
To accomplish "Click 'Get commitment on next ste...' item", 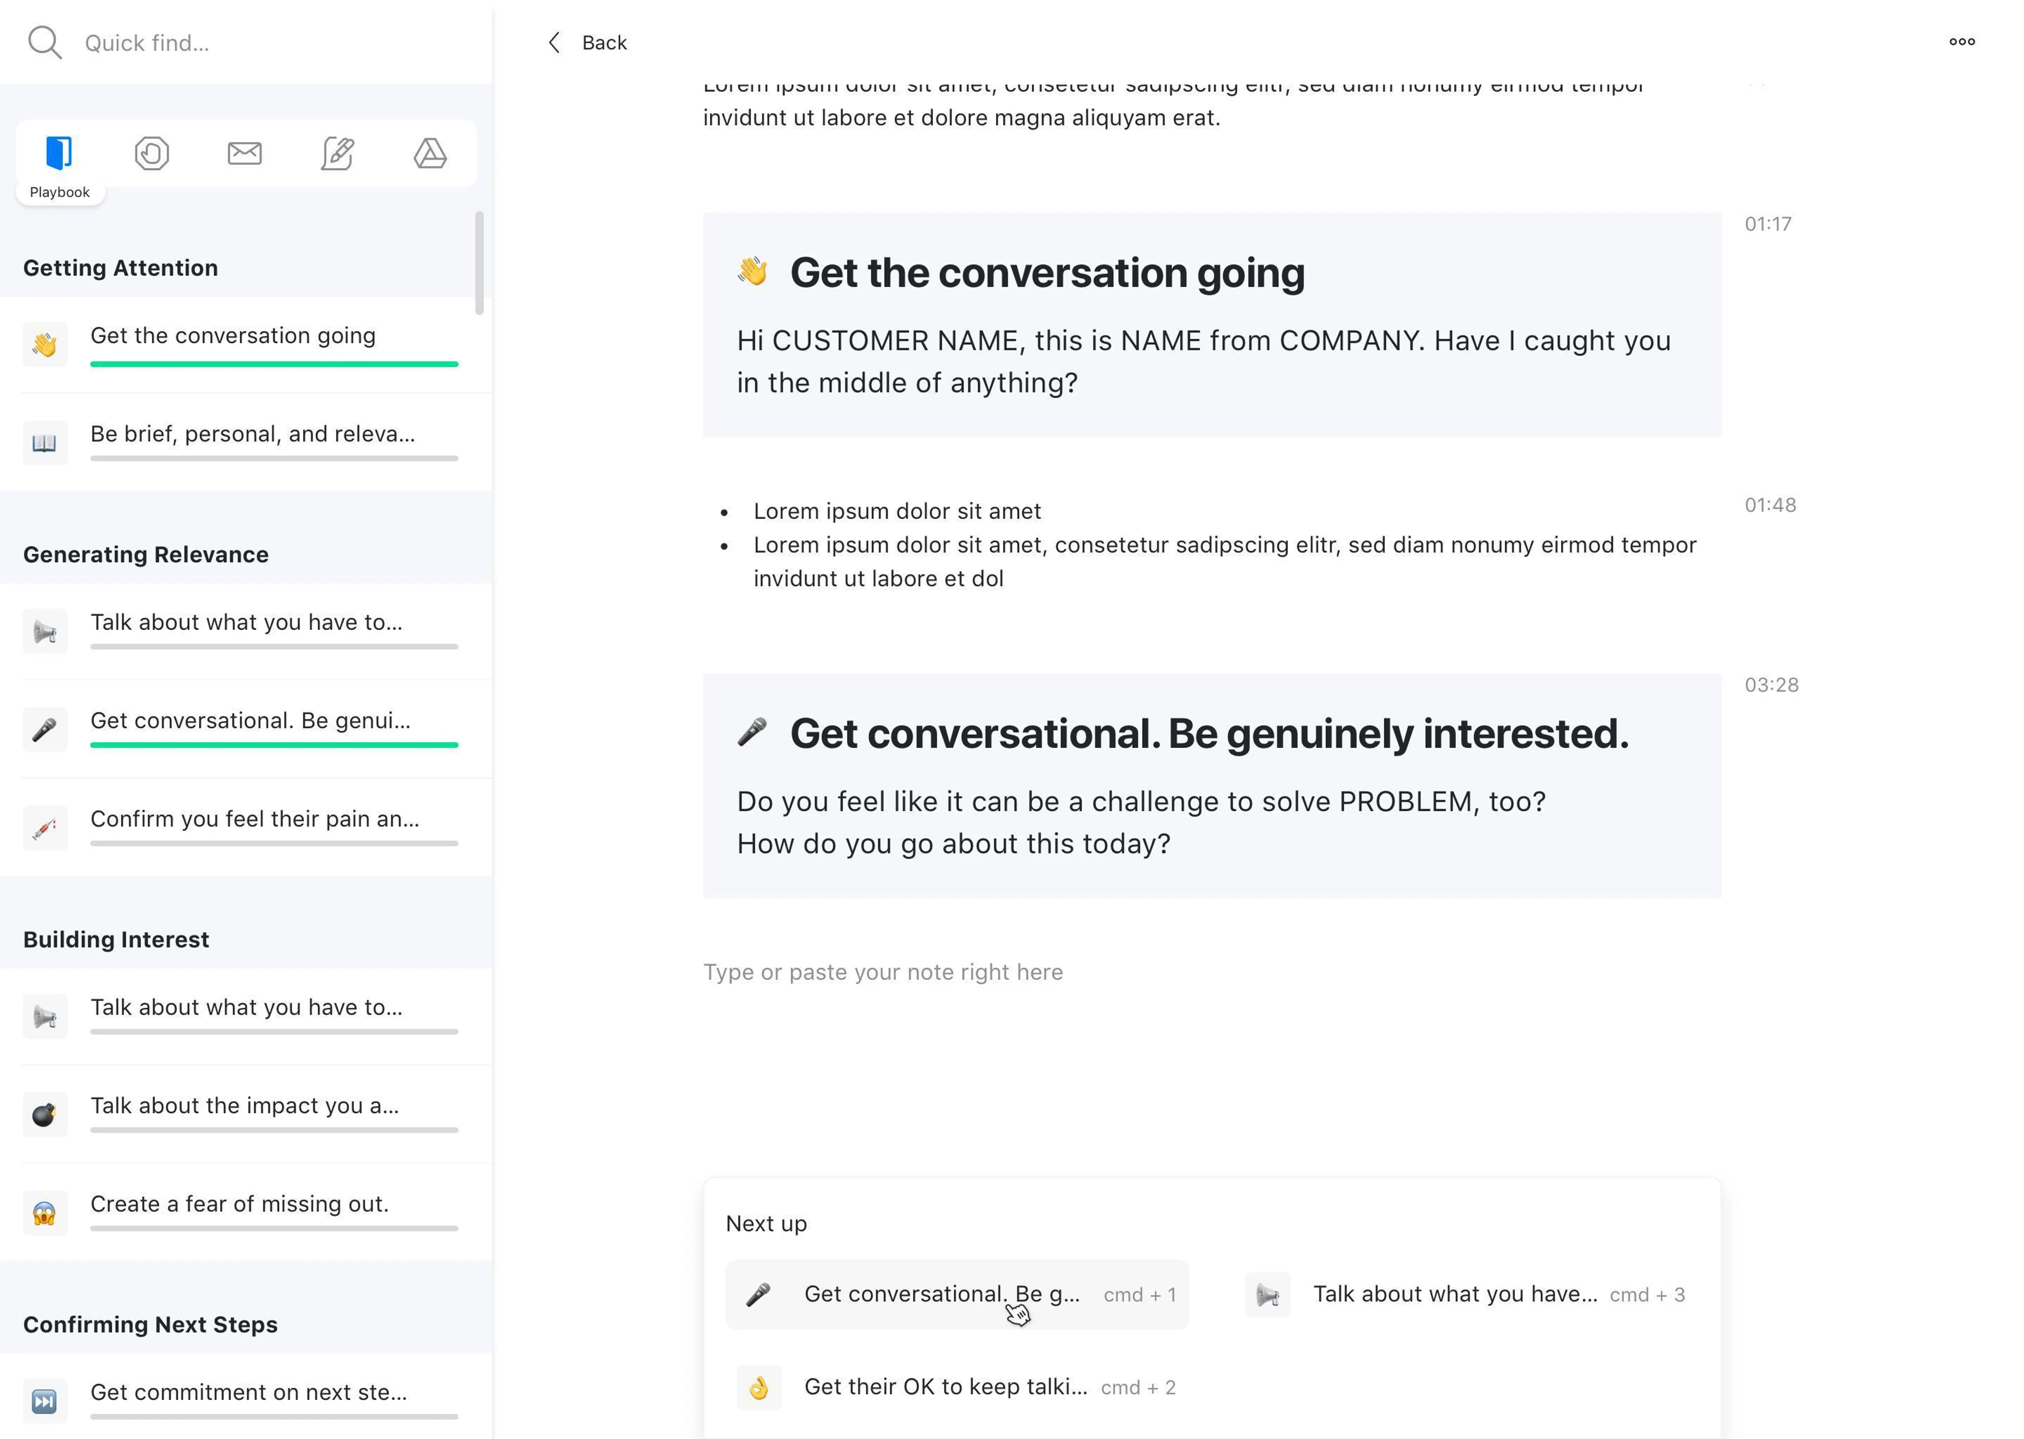I will (248, 1392).
